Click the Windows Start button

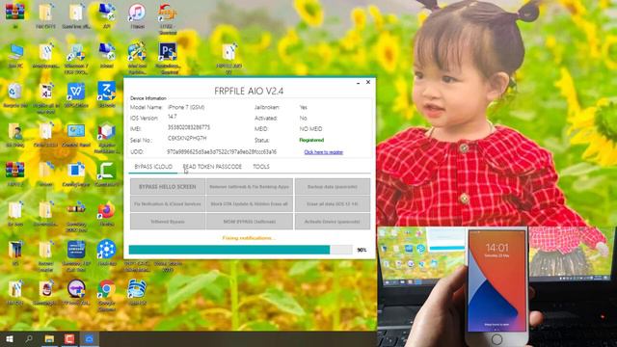tap(10, 338)
